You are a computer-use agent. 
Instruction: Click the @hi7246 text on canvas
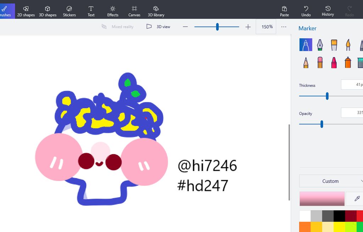click(x=207, y=166)
